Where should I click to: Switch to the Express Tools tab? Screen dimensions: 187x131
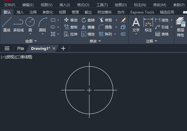(x=142, y=12)
